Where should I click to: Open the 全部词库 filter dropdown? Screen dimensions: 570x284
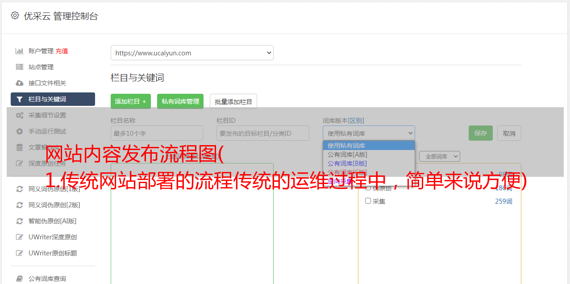[439, 156]
